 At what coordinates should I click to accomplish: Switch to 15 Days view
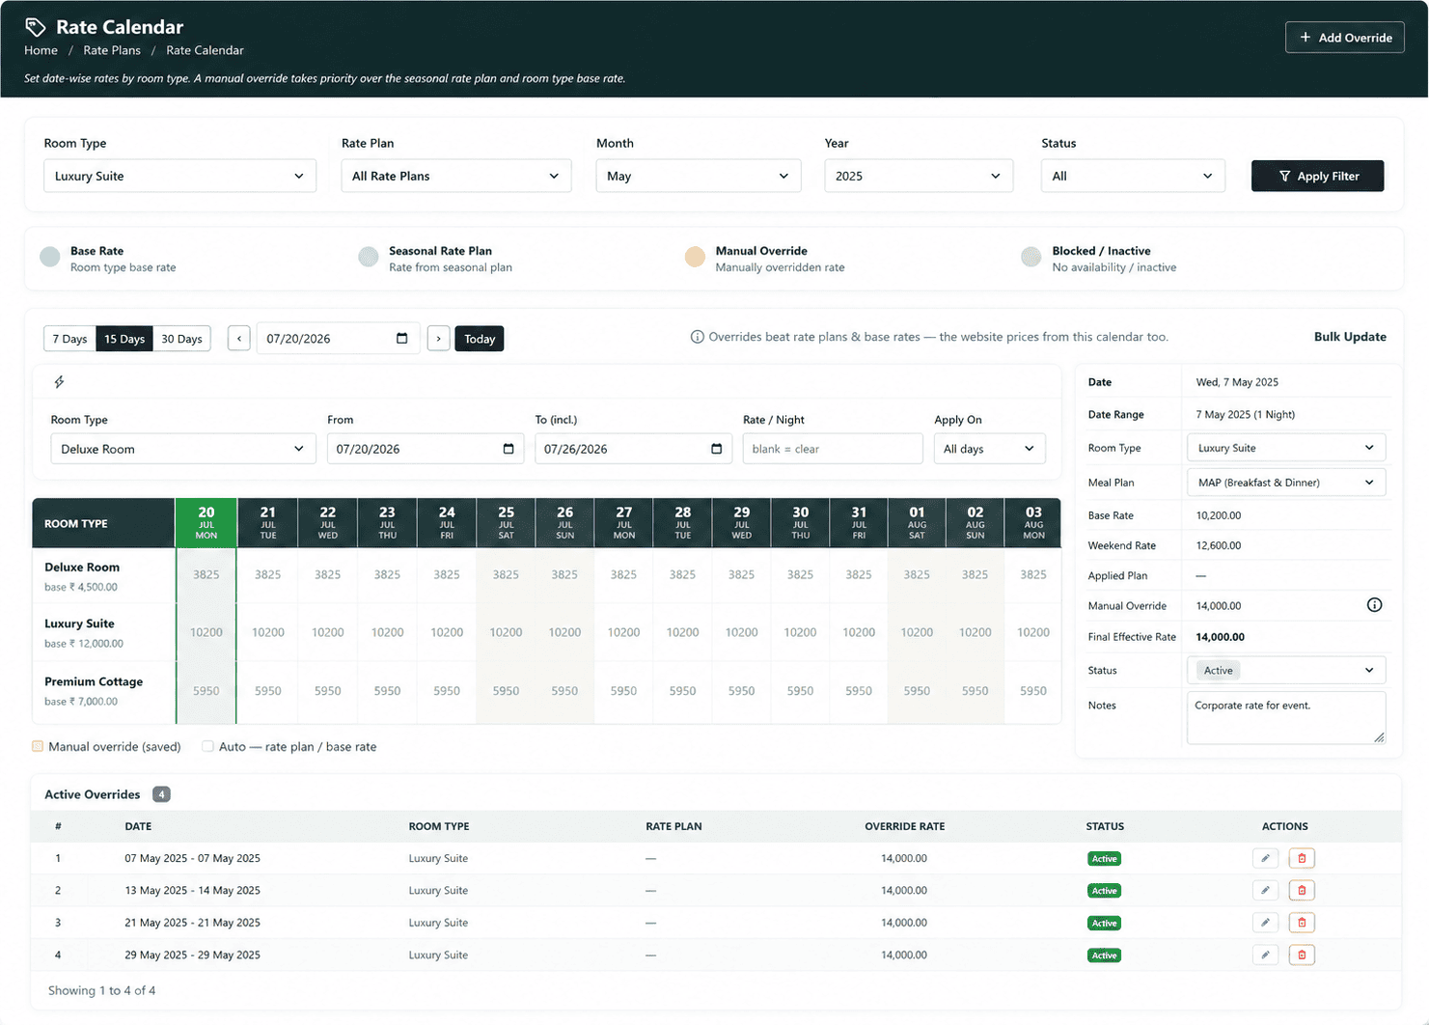(124, 339)
